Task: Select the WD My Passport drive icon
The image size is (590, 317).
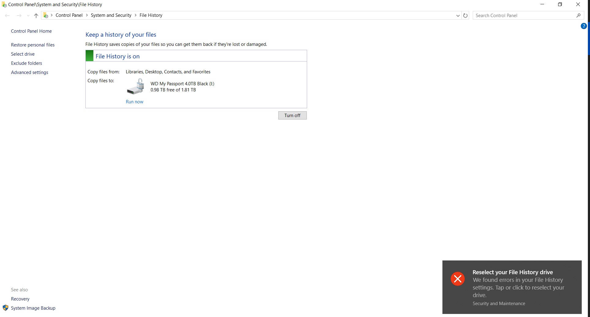Action: 135,86
